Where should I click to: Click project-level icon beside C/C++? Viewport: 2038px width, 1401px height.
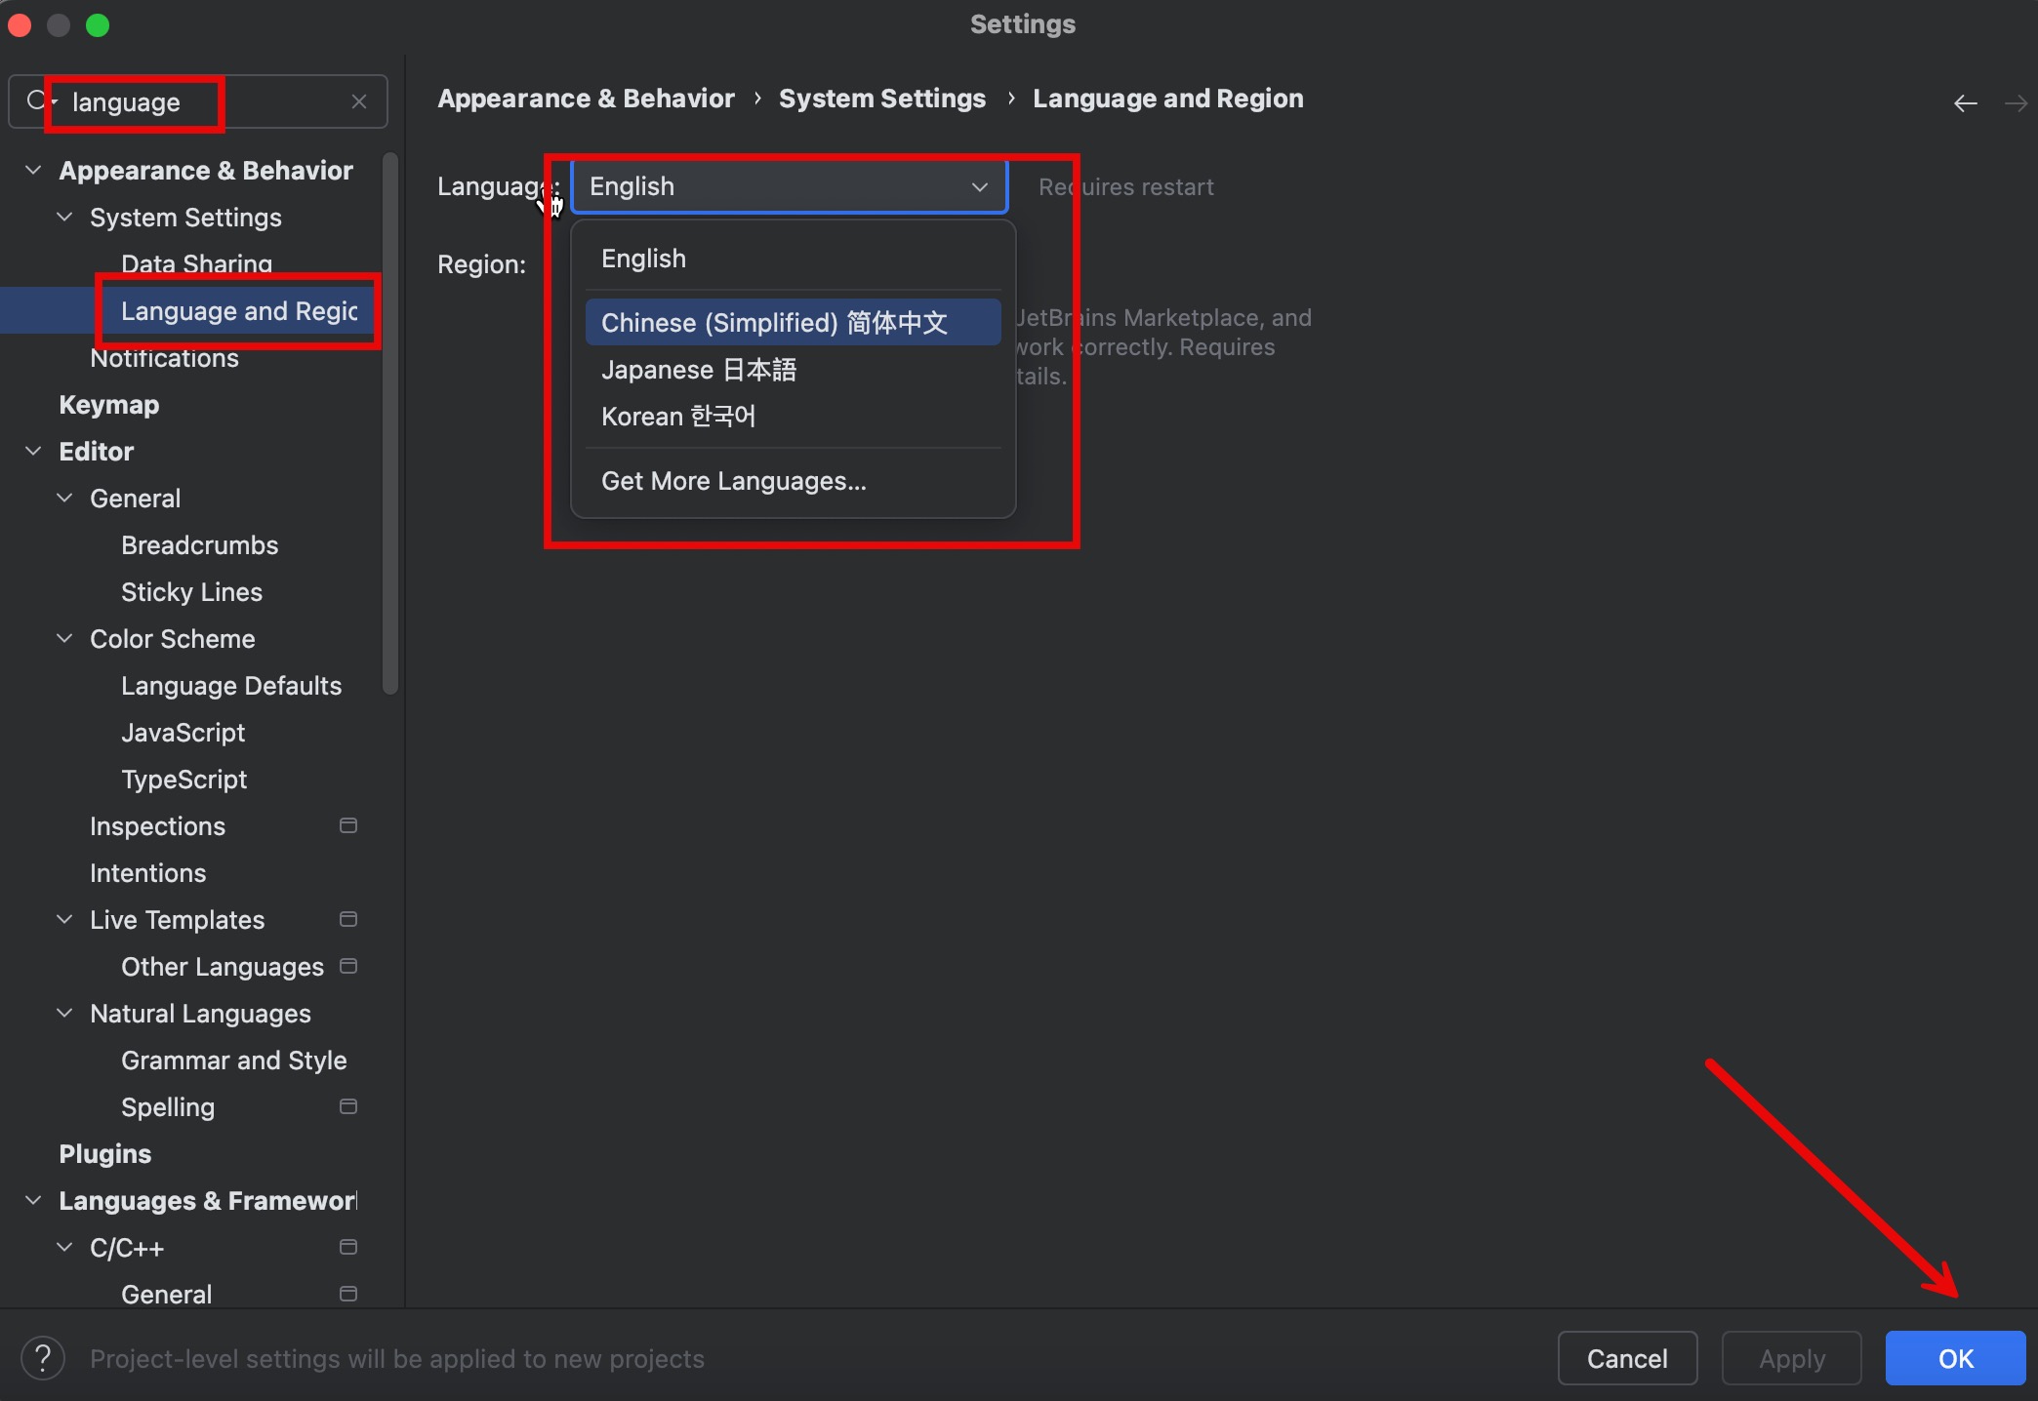click(347, 1247)
